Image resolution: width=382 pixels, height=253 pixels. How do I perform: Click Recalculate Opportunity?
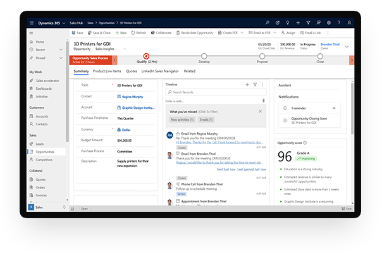point(195,33)
